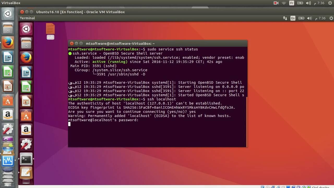Viewport: 334px width, 188px height.
Task: Open the En keyboard layout indicator in the guest panel
Action: tap(293, 18)
